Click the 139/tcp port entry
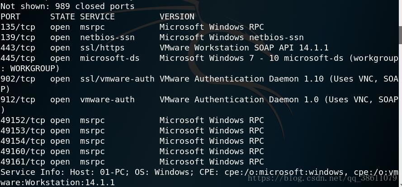Image resolution: width=402 pixels, height=187 pixels. tap(18, 37)
